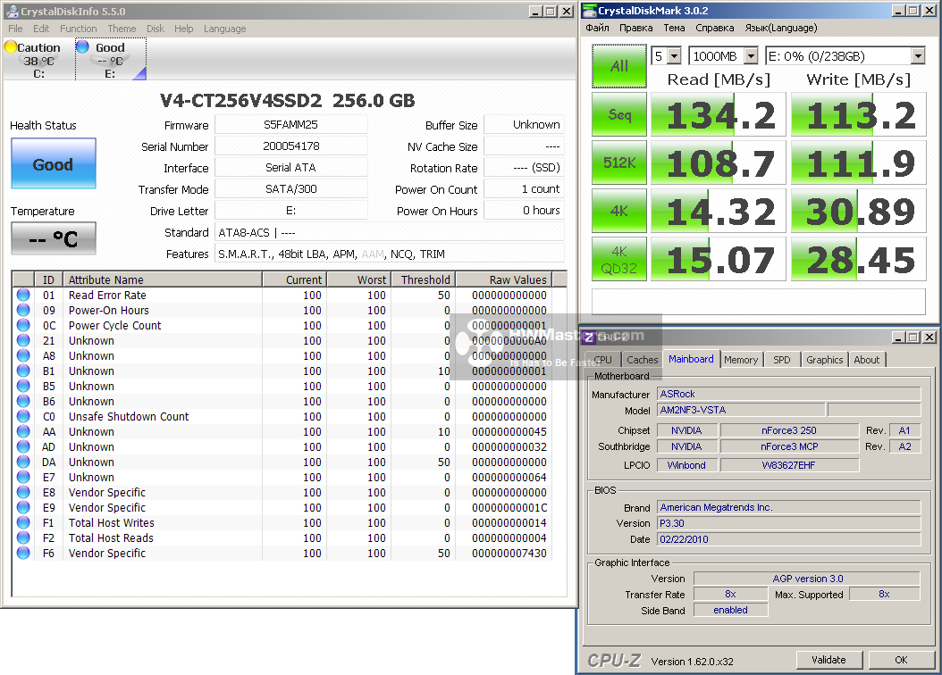Click the Temperature -- °C button
Viewport: 942px width, 675px height.
click(x=54, y=238)
